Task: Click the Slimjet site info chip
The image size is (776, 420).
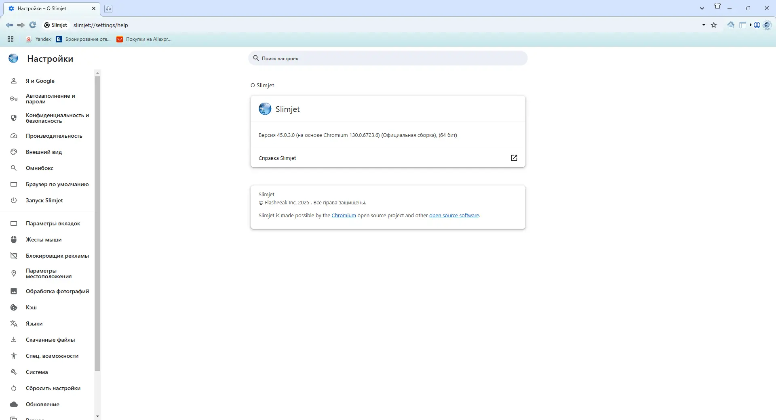Action: (55, 25)
